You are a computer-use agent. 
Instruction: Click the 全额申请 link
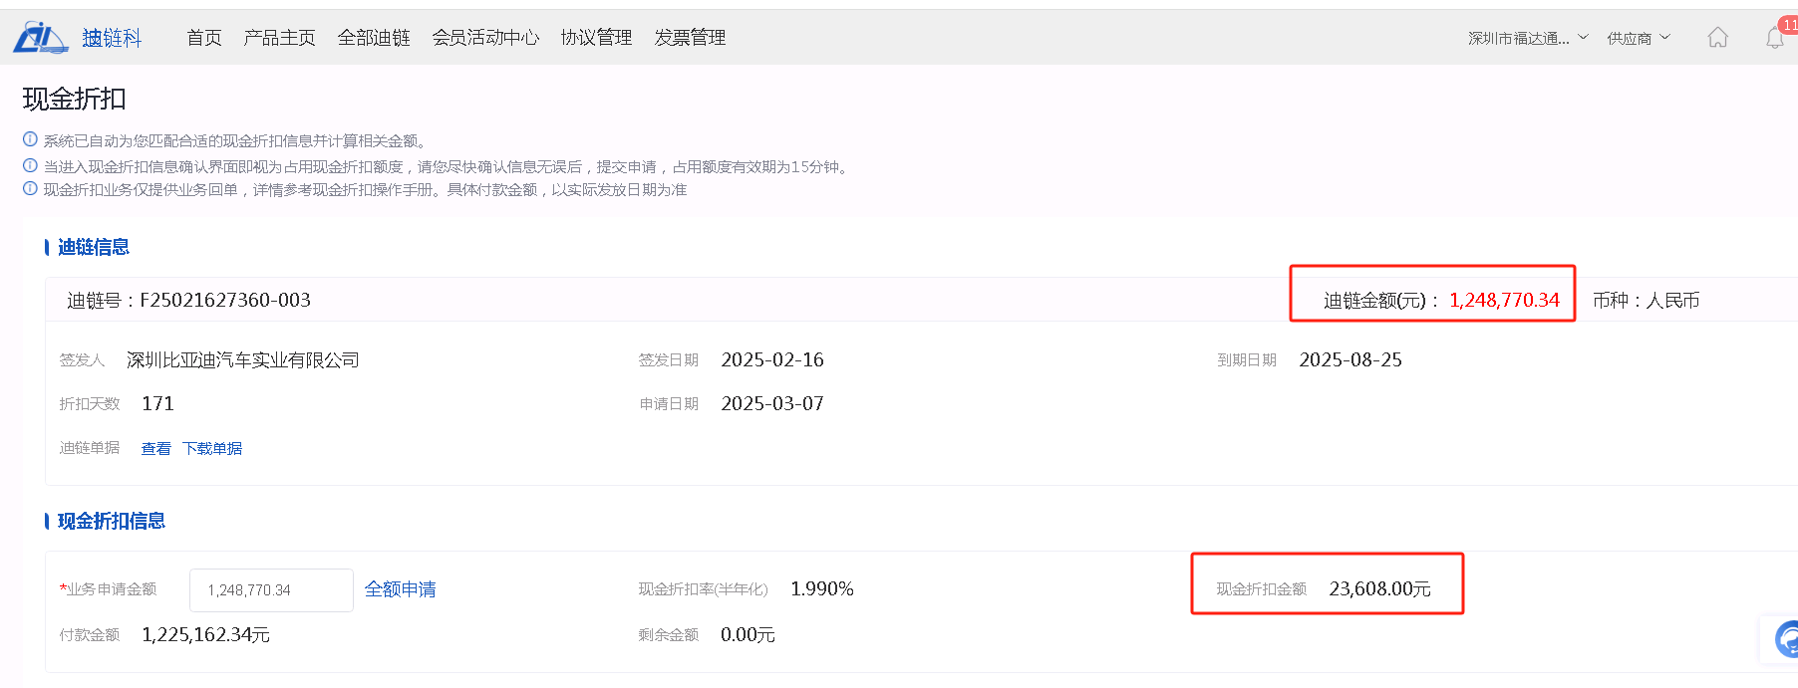(400, 589)
